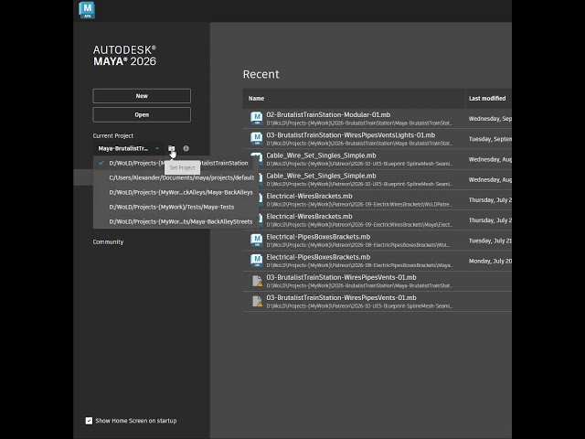Open the project info icon
This screenshot has width=585, height=439.
click(186, 148)
